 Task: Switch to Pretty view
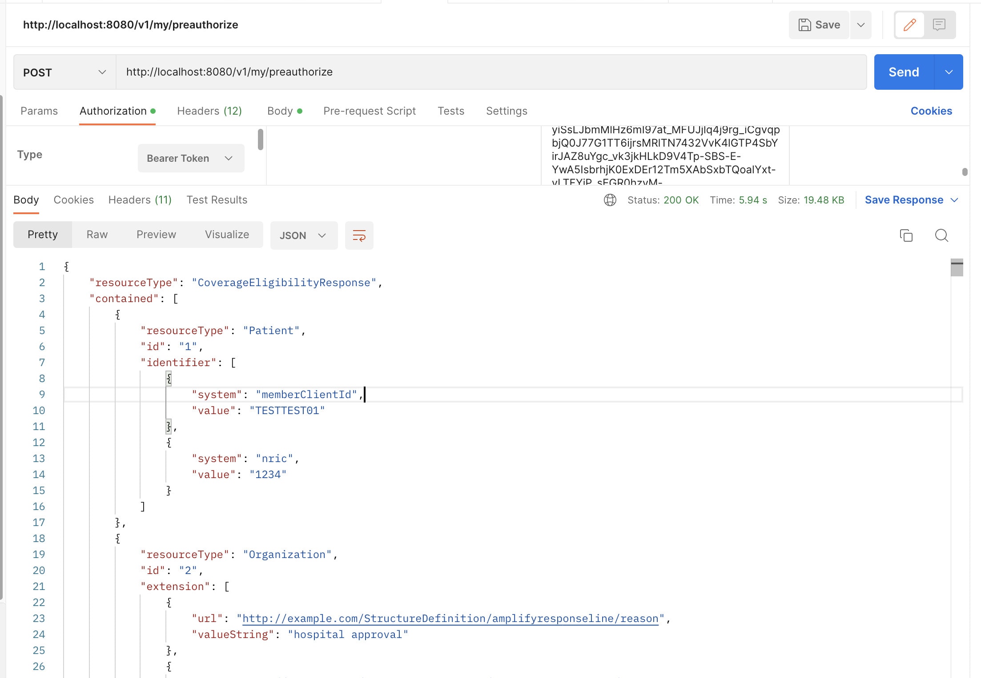(43, 235)
